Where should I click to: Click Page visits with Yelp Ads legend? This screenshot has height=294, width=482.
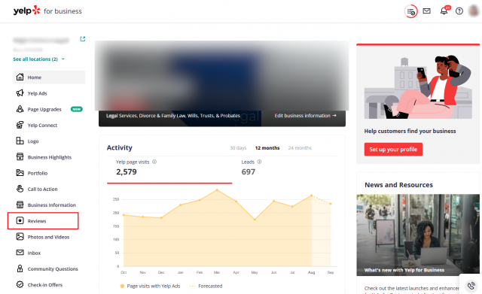(x=150, y=286)
